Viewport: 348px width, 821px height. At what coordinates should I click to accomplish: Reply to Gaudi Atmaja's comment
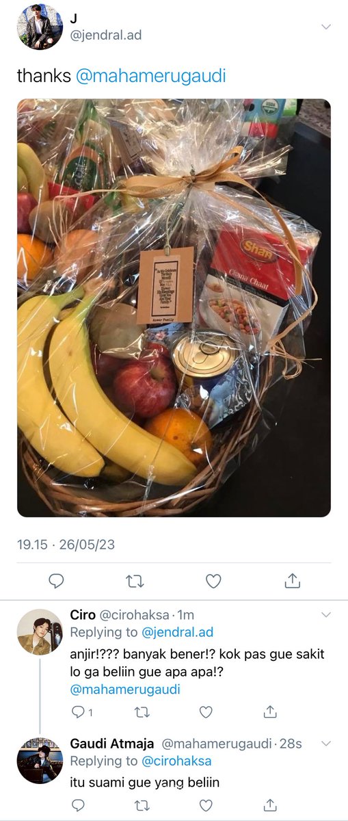[78, 804]
